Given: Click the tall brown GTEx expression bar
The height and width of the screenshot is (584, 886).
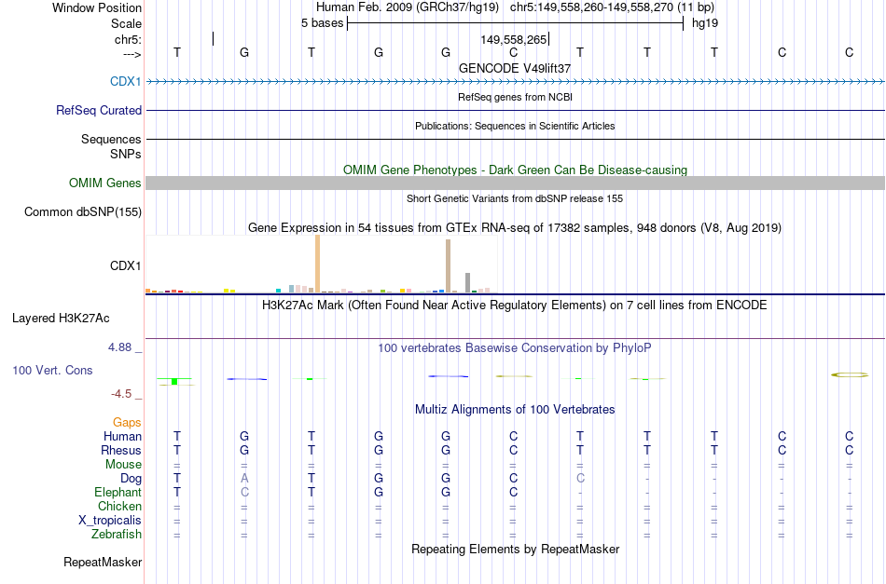Looking at the screenshot, I should [x=448, y=265].
